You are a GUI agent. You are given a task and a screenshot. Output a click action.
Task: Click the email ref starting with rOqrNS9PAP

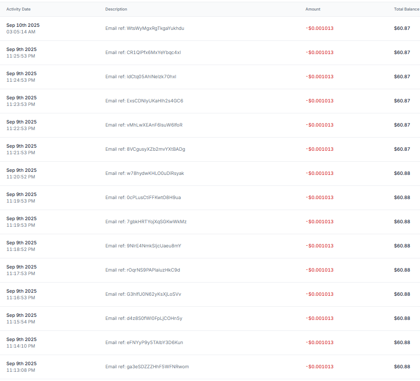point(142,270)
